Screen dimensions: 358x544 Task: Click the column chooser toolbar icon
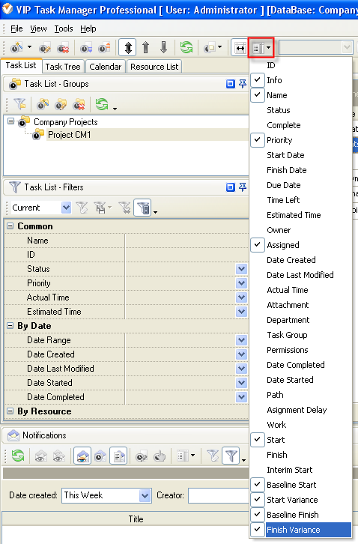[261, 47]
